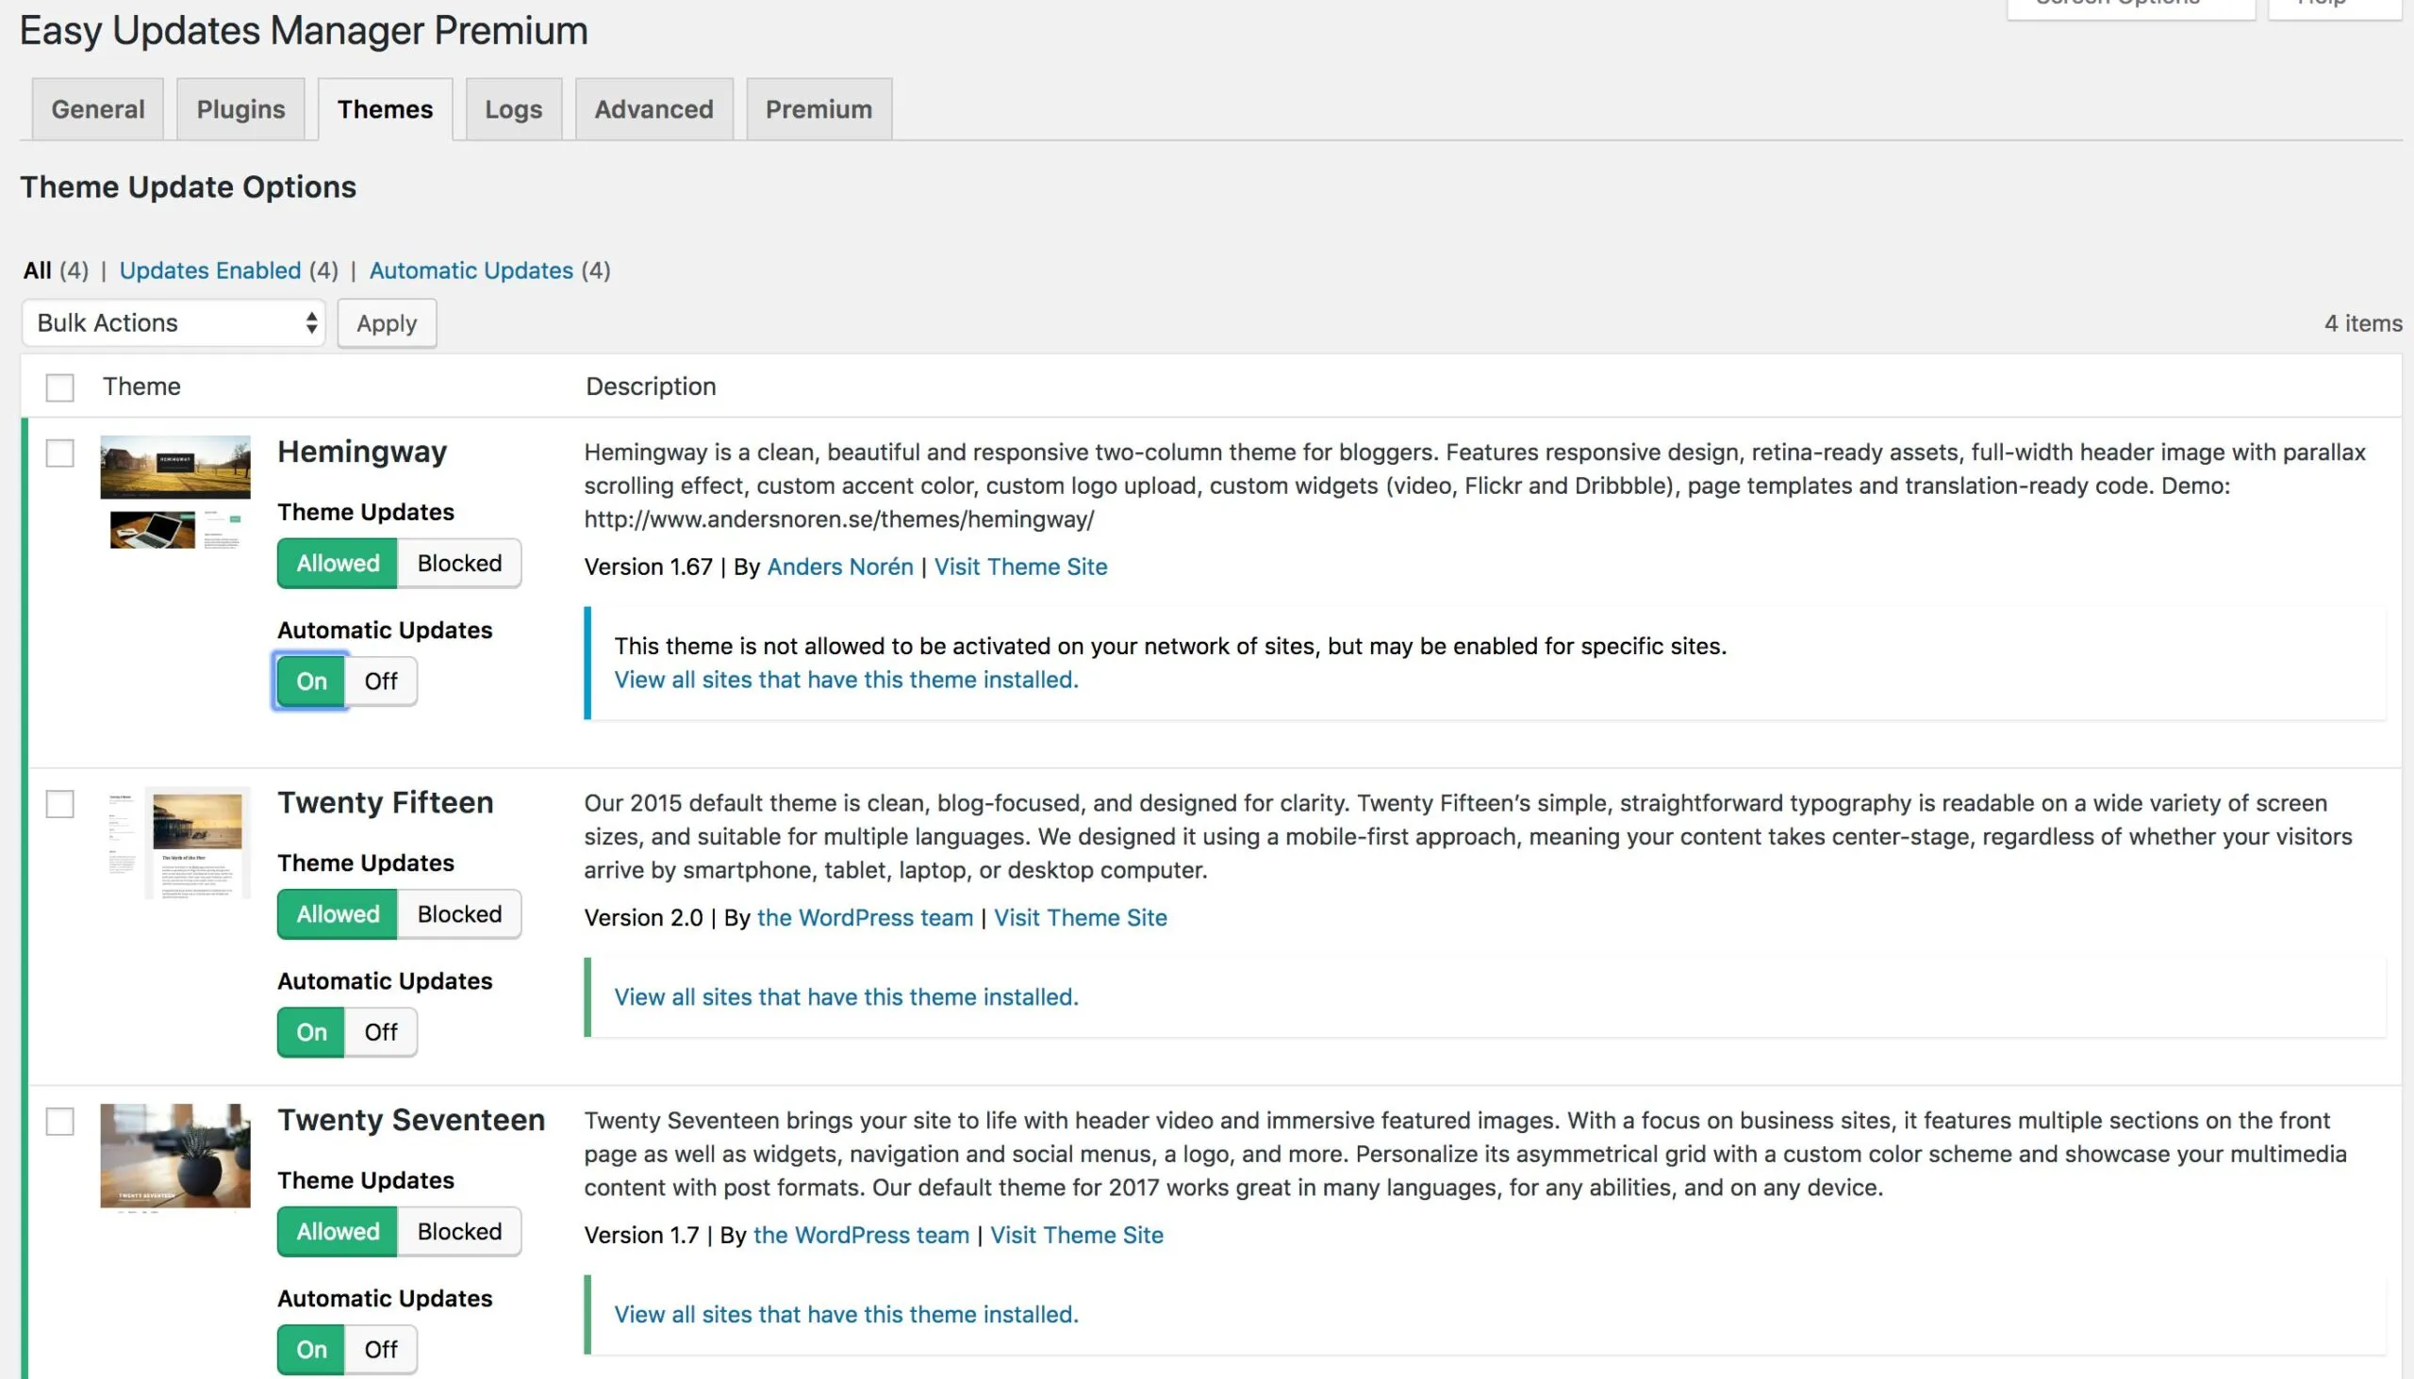
Task: Turn off automatic updates for Twenty Fifteen
Action: [380, 1032]
